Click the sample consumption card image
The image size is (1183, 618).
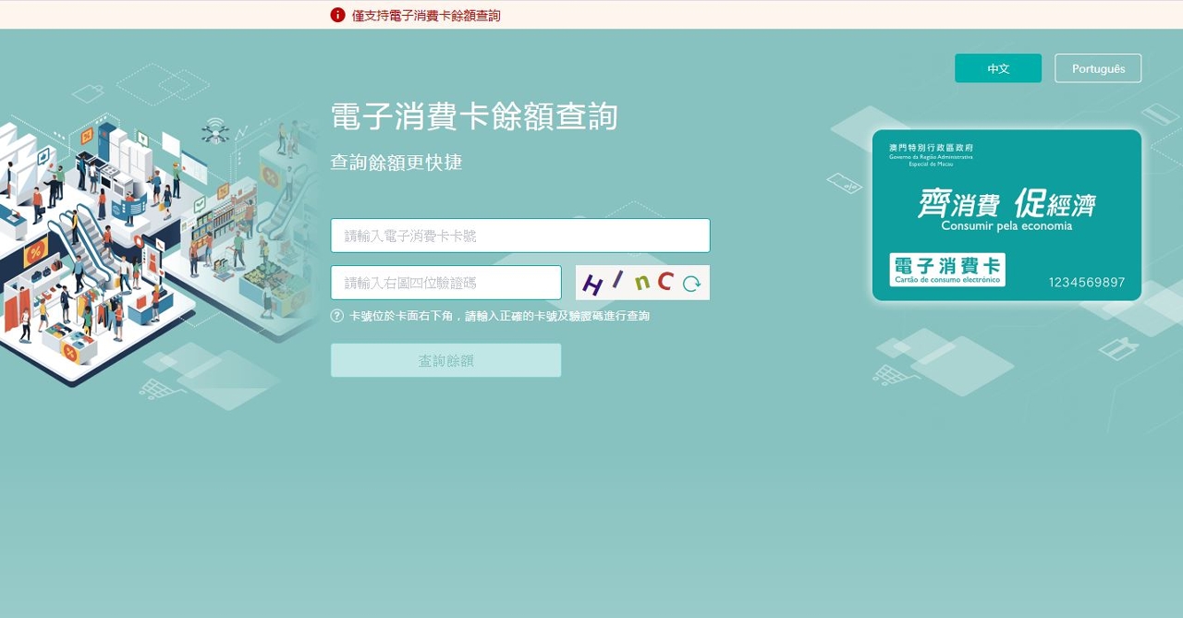[x=1006, y=214]
